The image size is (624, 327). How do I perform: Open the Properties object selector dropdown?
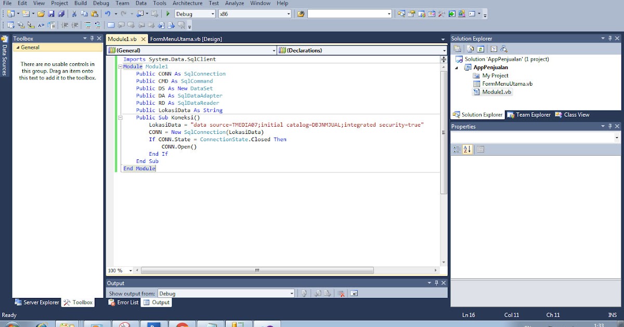click(617, 138)
